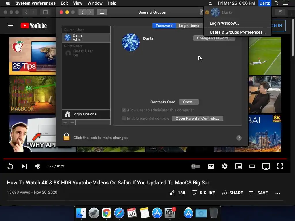Switch to the Password tab
This screenshot has width=295, height=221.
pos(164,26)
